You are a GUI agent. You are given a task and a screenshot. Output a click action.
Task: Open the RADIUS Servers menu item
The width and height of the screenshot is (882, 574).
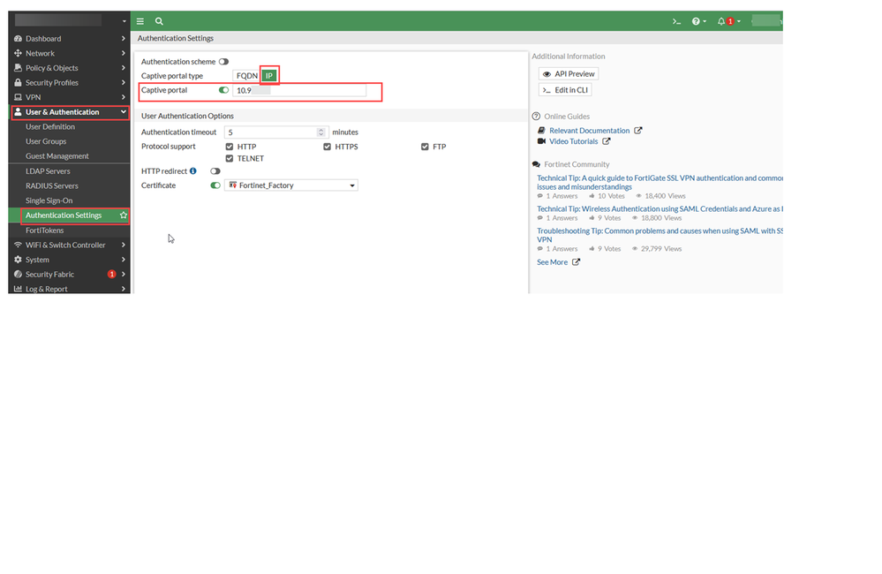coord(52,186)
